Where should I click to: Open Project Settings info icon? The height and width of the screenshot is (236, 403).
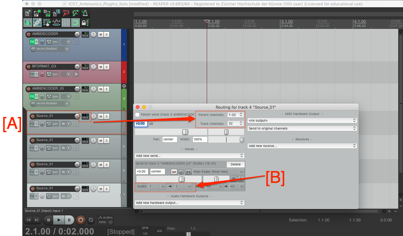(x=56, y=13)
